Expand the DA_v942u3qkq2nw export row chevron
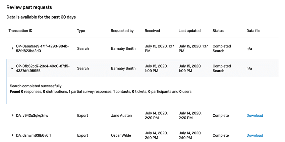 pos(12,116)
